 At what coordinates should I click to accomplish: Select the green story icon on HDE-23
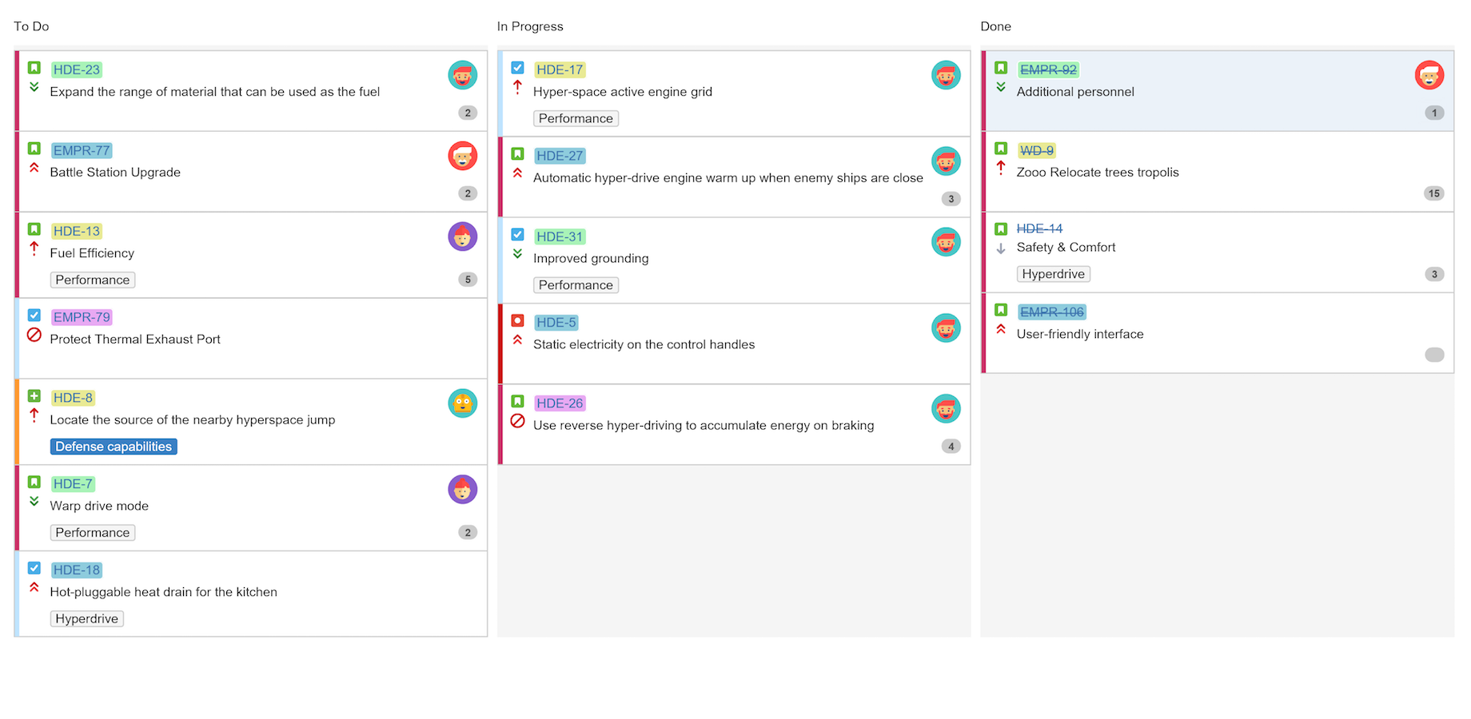(34, 68)
